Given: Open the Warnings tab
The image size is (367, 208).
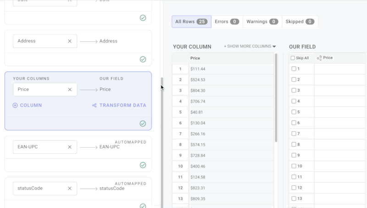Looking at the screenshot, I should click(x=262, y=22).
